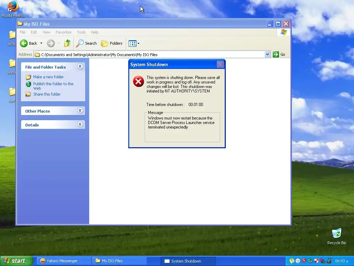Click the red security shield alert tray icon

click(304, 261)
